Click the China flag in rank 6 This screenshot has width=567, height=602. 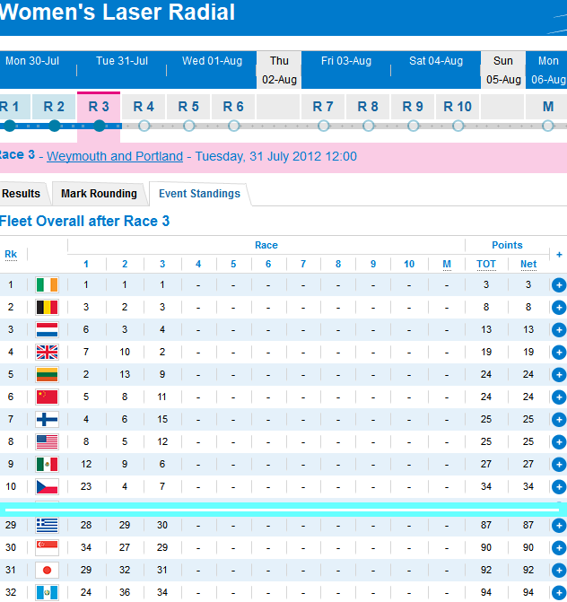tap(47, 397)
